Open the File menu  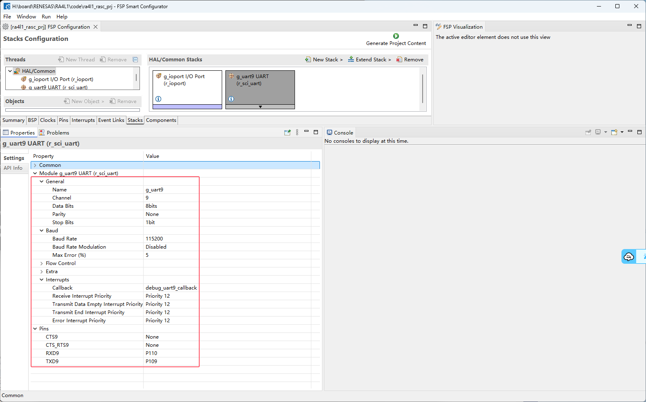point(7,17)
